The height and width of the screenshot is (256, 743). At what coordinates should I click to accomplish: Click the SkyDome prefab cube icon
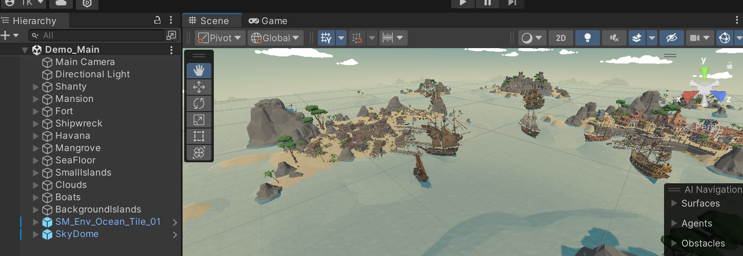(48, 234)
